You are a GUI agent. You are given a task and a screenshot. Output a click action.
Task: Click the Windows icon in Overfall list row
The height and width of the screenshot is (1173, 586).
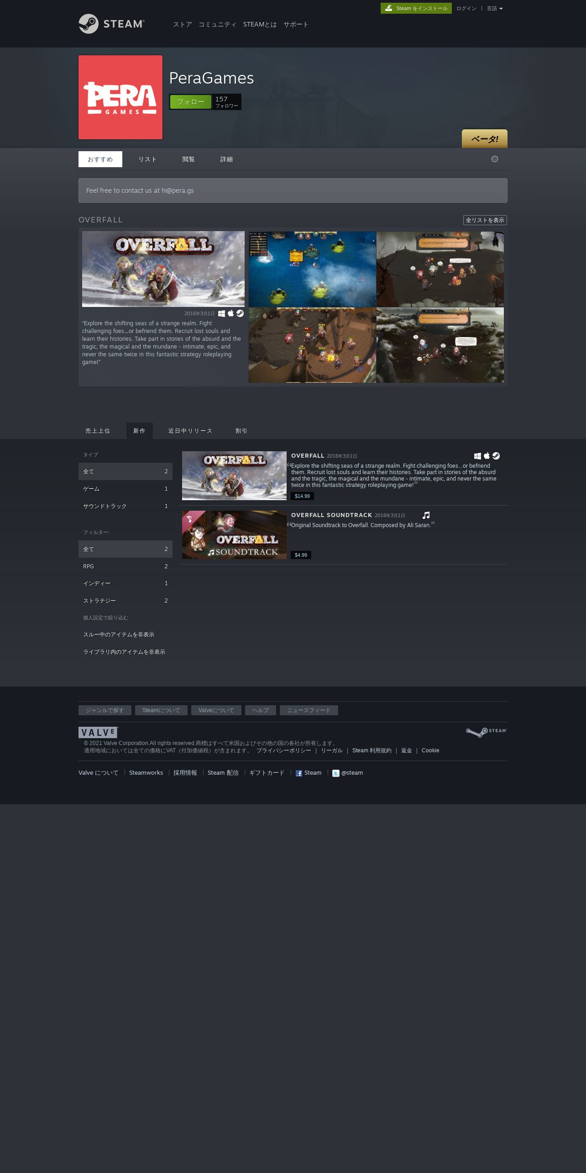pos(477,456)
